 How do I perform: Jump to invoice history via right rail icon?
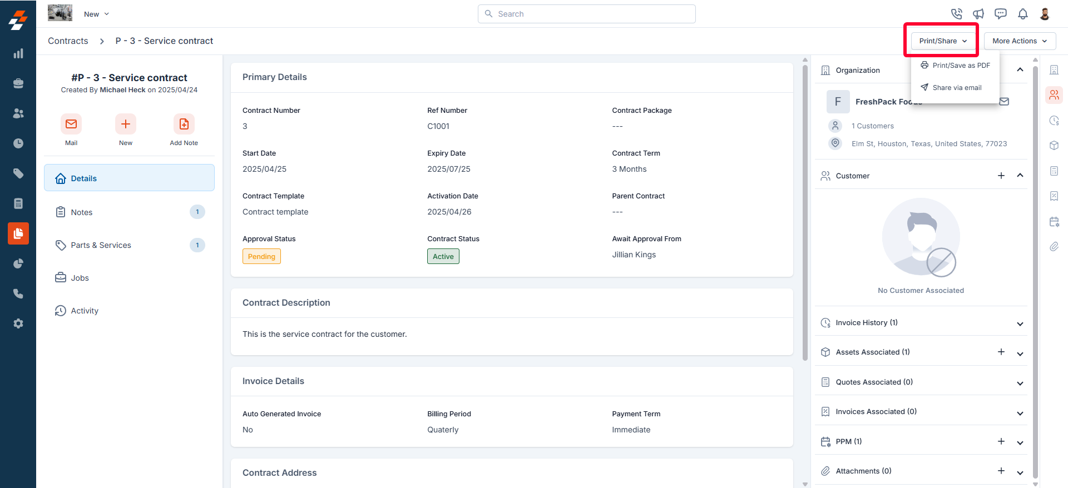point(1054,121)
